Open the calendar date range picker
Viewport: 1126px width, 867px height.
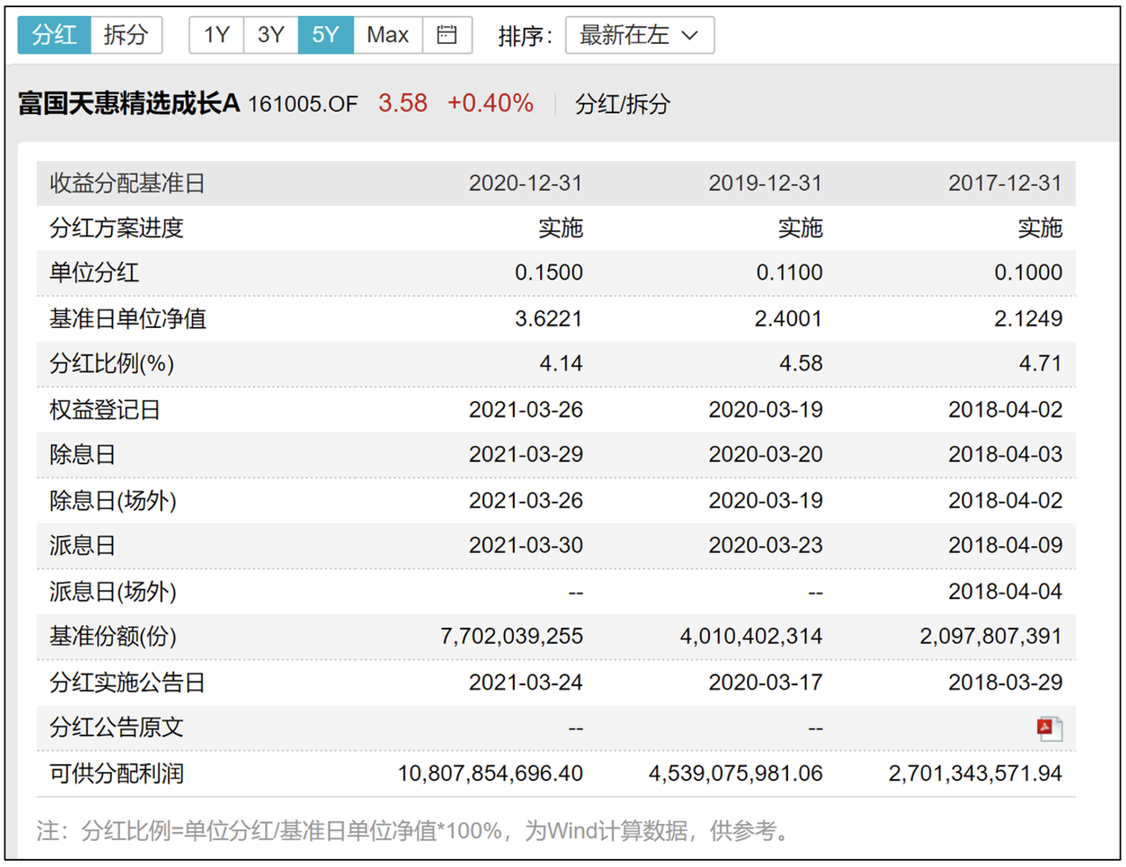pos(447,35)
